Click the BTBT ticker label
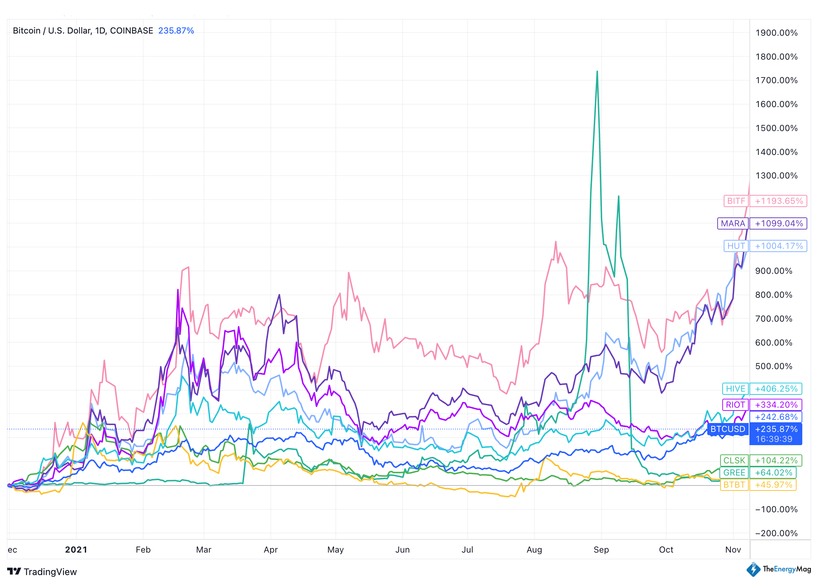The image size is (818, 584). point(734,485)
